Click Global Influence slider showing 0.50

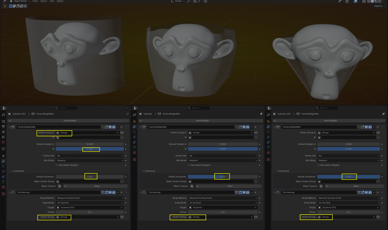click(223, 177)
